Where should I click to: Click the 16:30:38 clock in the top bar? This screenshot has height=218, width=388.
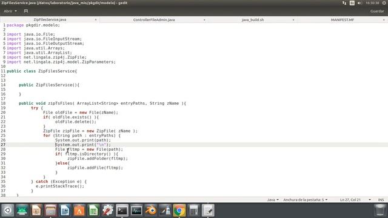pyautogui.click(x=372, y=3)
